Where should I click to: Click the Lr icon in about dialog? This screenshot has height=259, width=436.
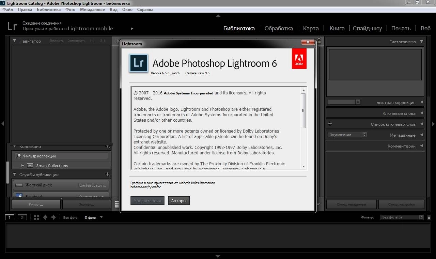(x=138, y=63)
